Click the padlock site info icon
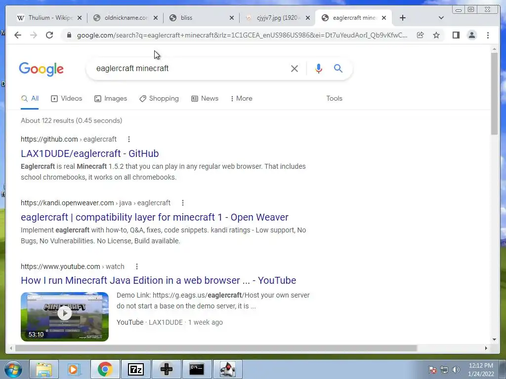Viewport: 506px width, 379px height. 69,35
